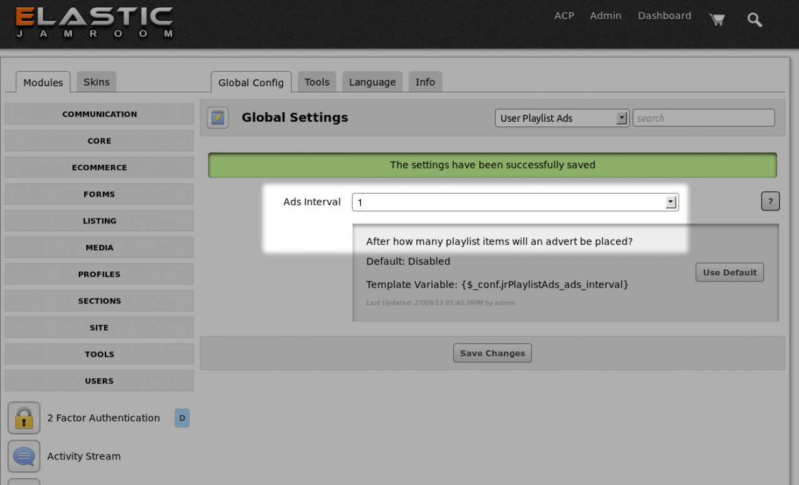Click the Elastic Jamroom logo
The height and width of the screenshot is (485, 799).
click(94, 22)
